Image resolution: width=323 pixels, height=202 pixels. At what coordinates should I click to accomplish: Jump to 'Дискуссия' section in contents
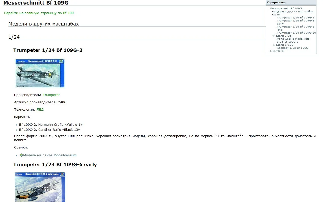277,51
